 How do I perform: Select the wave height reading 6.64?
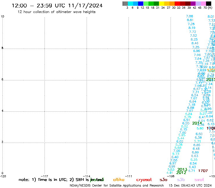(x=193, y=102)
